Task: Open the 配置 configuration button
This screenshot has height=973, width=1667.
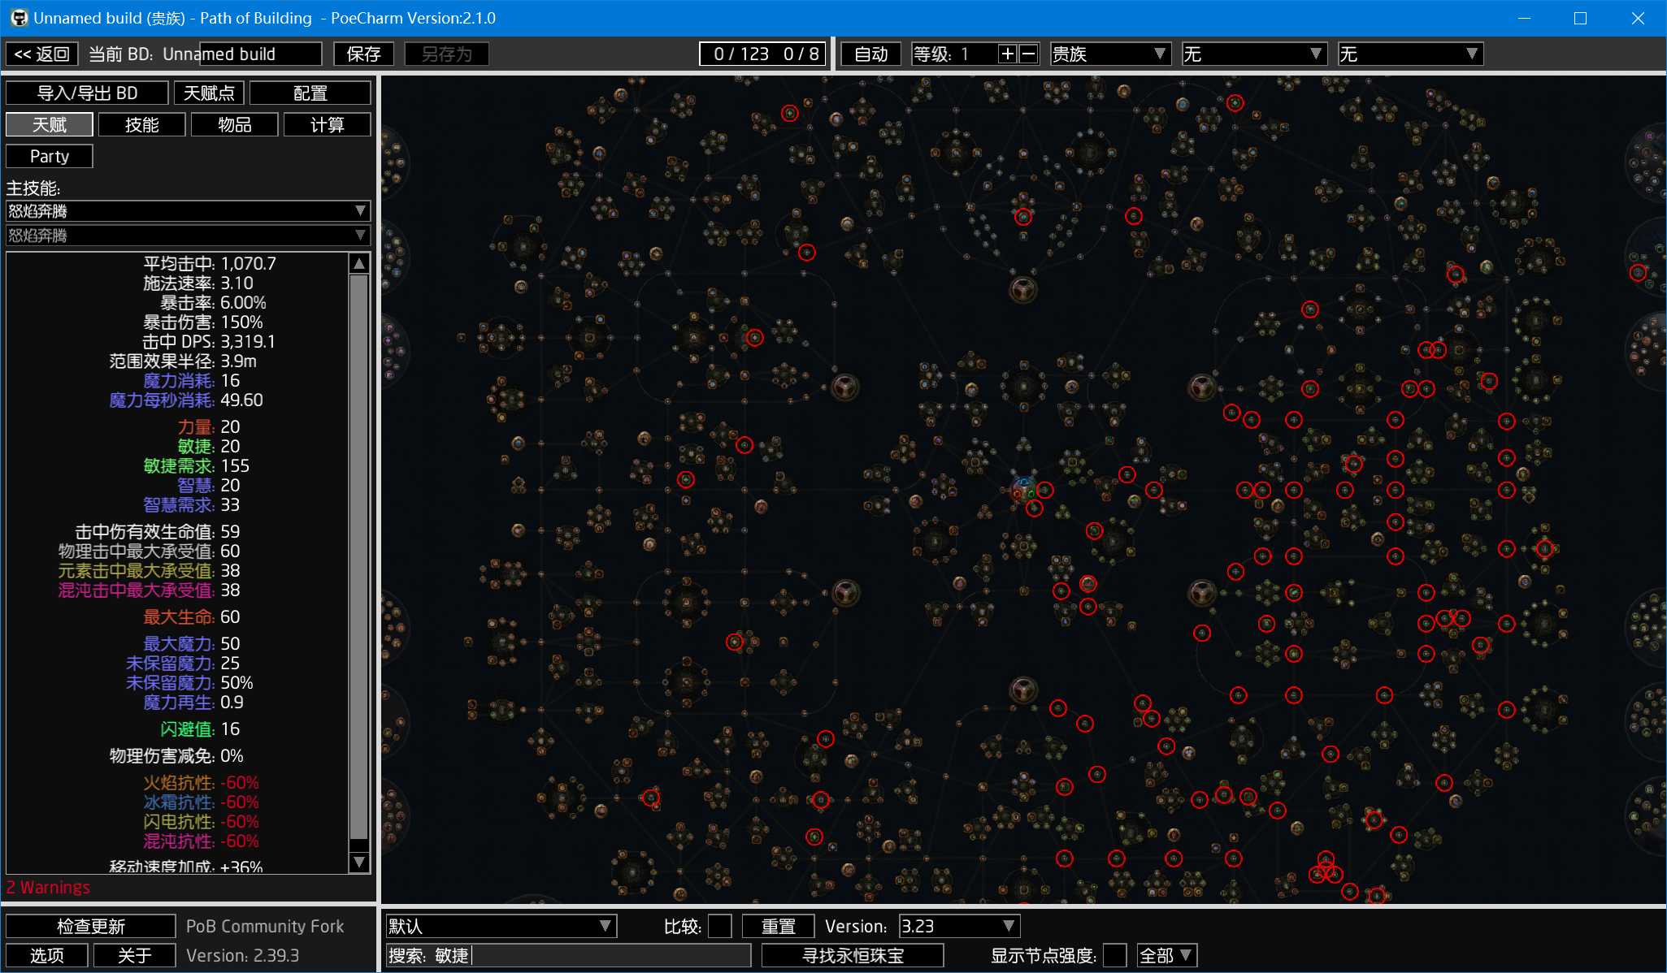Action: pyautogui.click(x=310, y=93)
